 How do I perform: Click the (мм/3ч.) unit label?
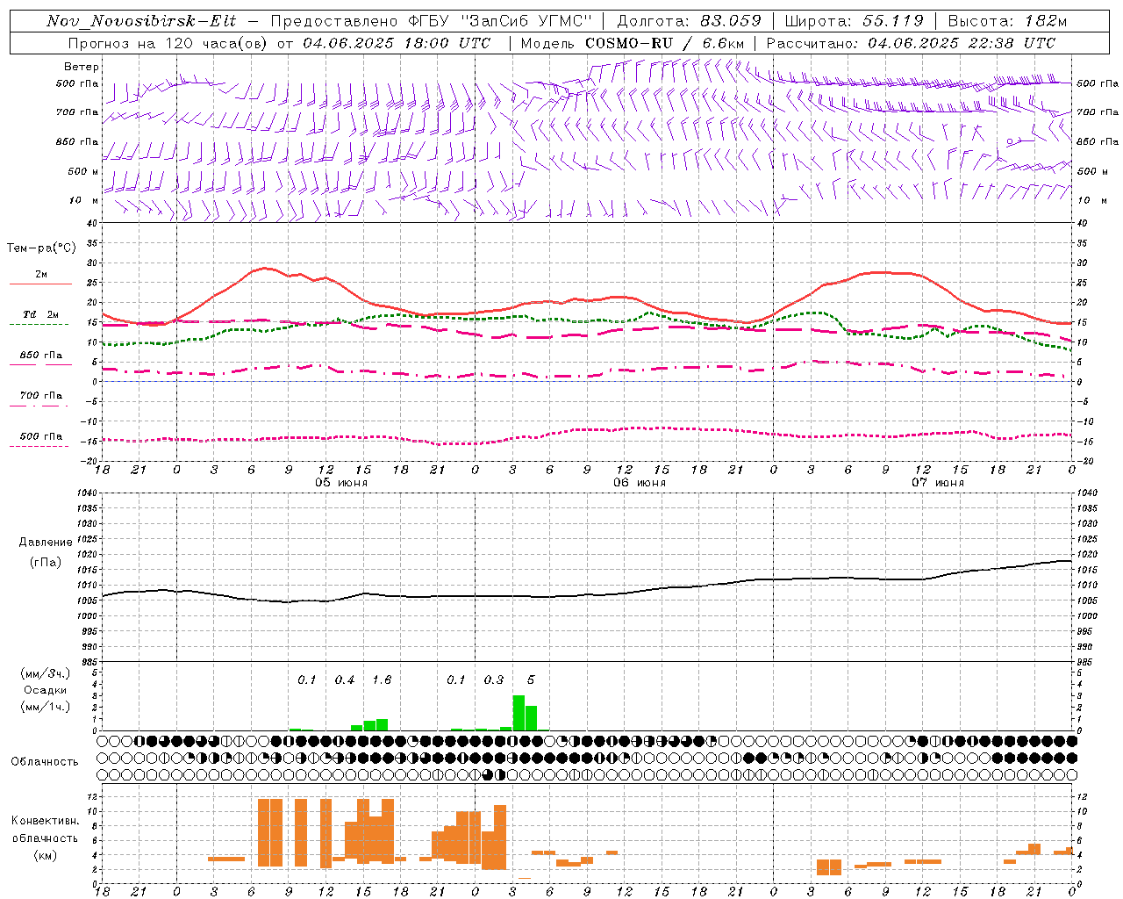click(46, 673)
